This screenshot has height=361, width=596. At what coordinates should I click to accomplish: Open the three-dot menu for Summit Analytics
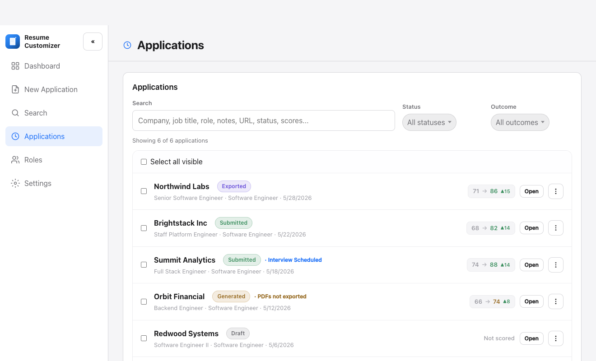(556, 265)
